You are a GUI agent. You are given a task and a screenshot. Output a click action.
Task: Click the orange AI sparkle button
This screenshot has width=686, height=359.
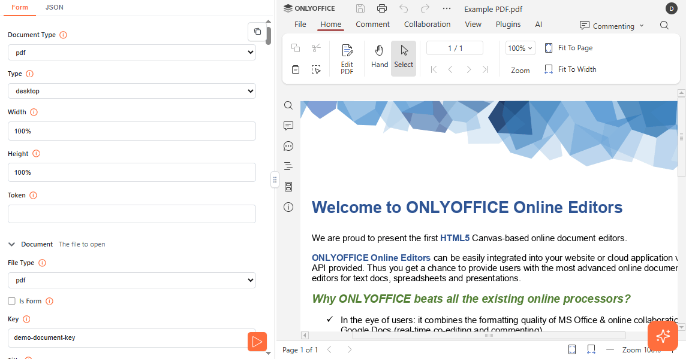(x=663, y=336)
